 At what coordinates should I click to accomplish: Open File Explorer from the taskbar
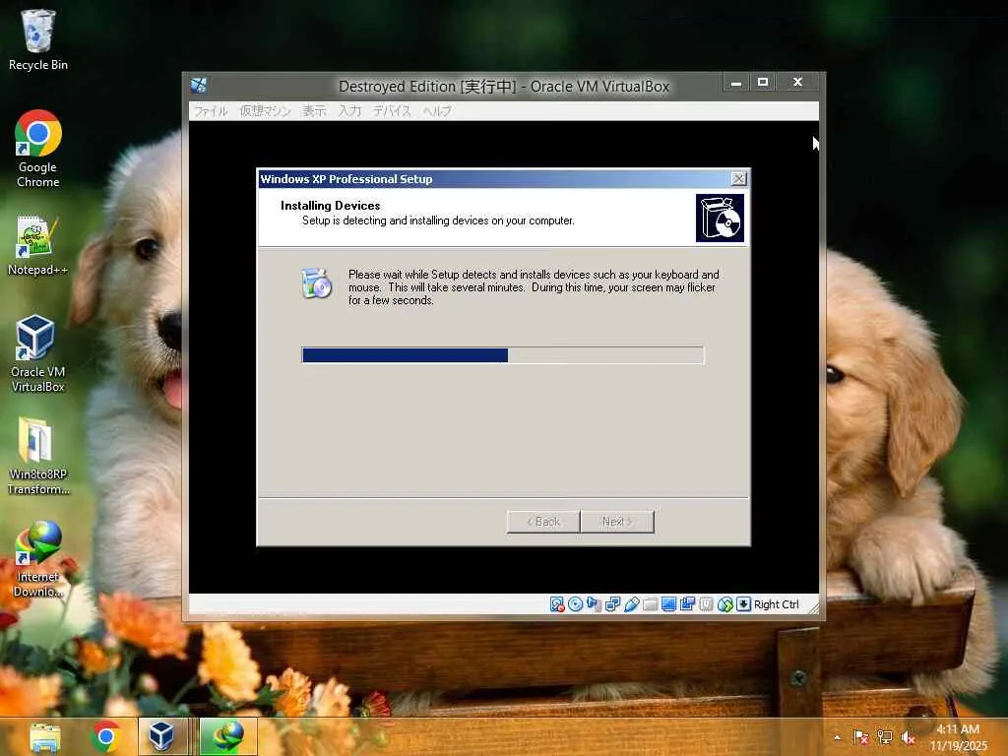pos(45,736)
